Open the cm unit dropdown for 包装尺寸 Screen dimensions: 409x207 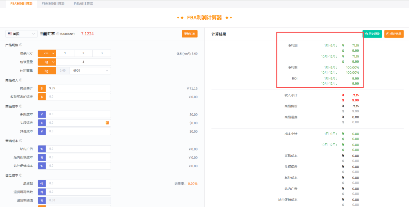[47, 53]
